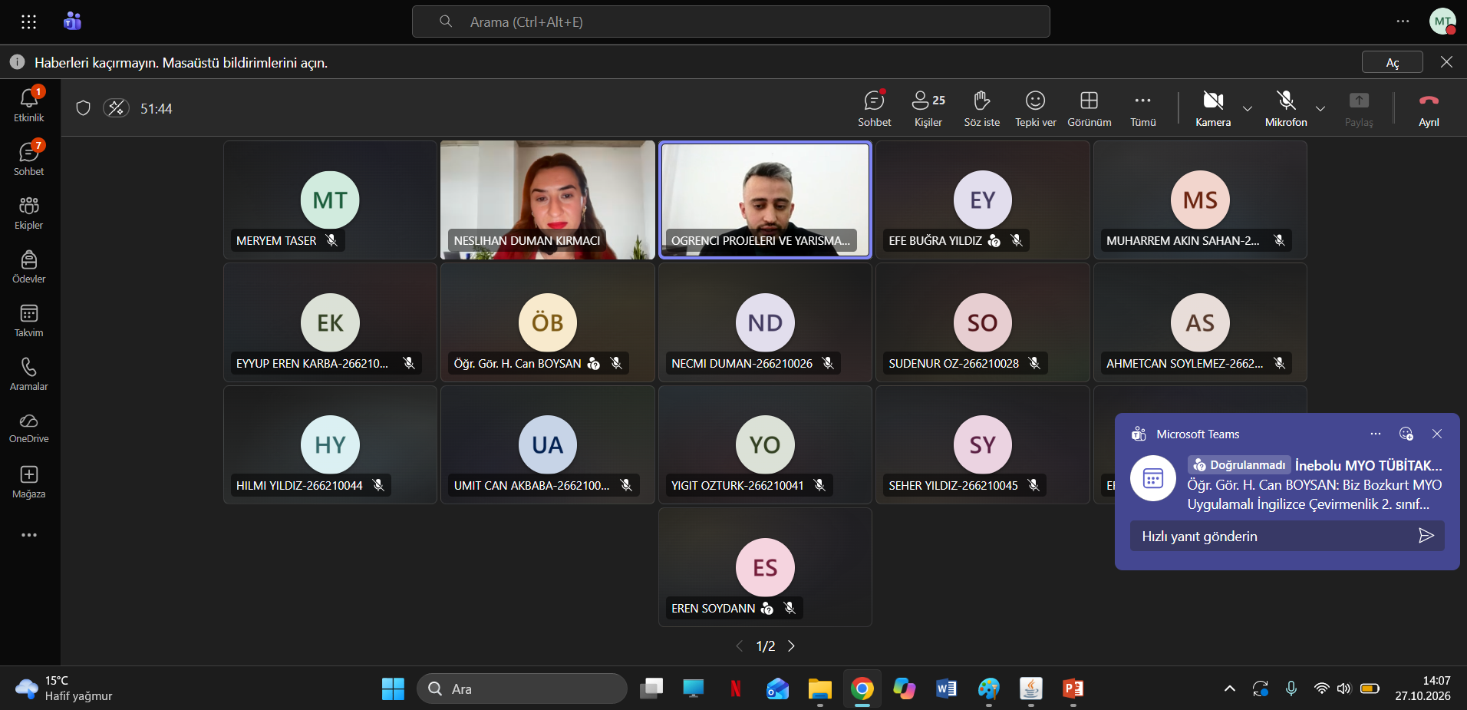Viewport: 1467px width, 710px height.
Task: Open the meeting Sohbet chat panel
Action: tap(875, 108)
